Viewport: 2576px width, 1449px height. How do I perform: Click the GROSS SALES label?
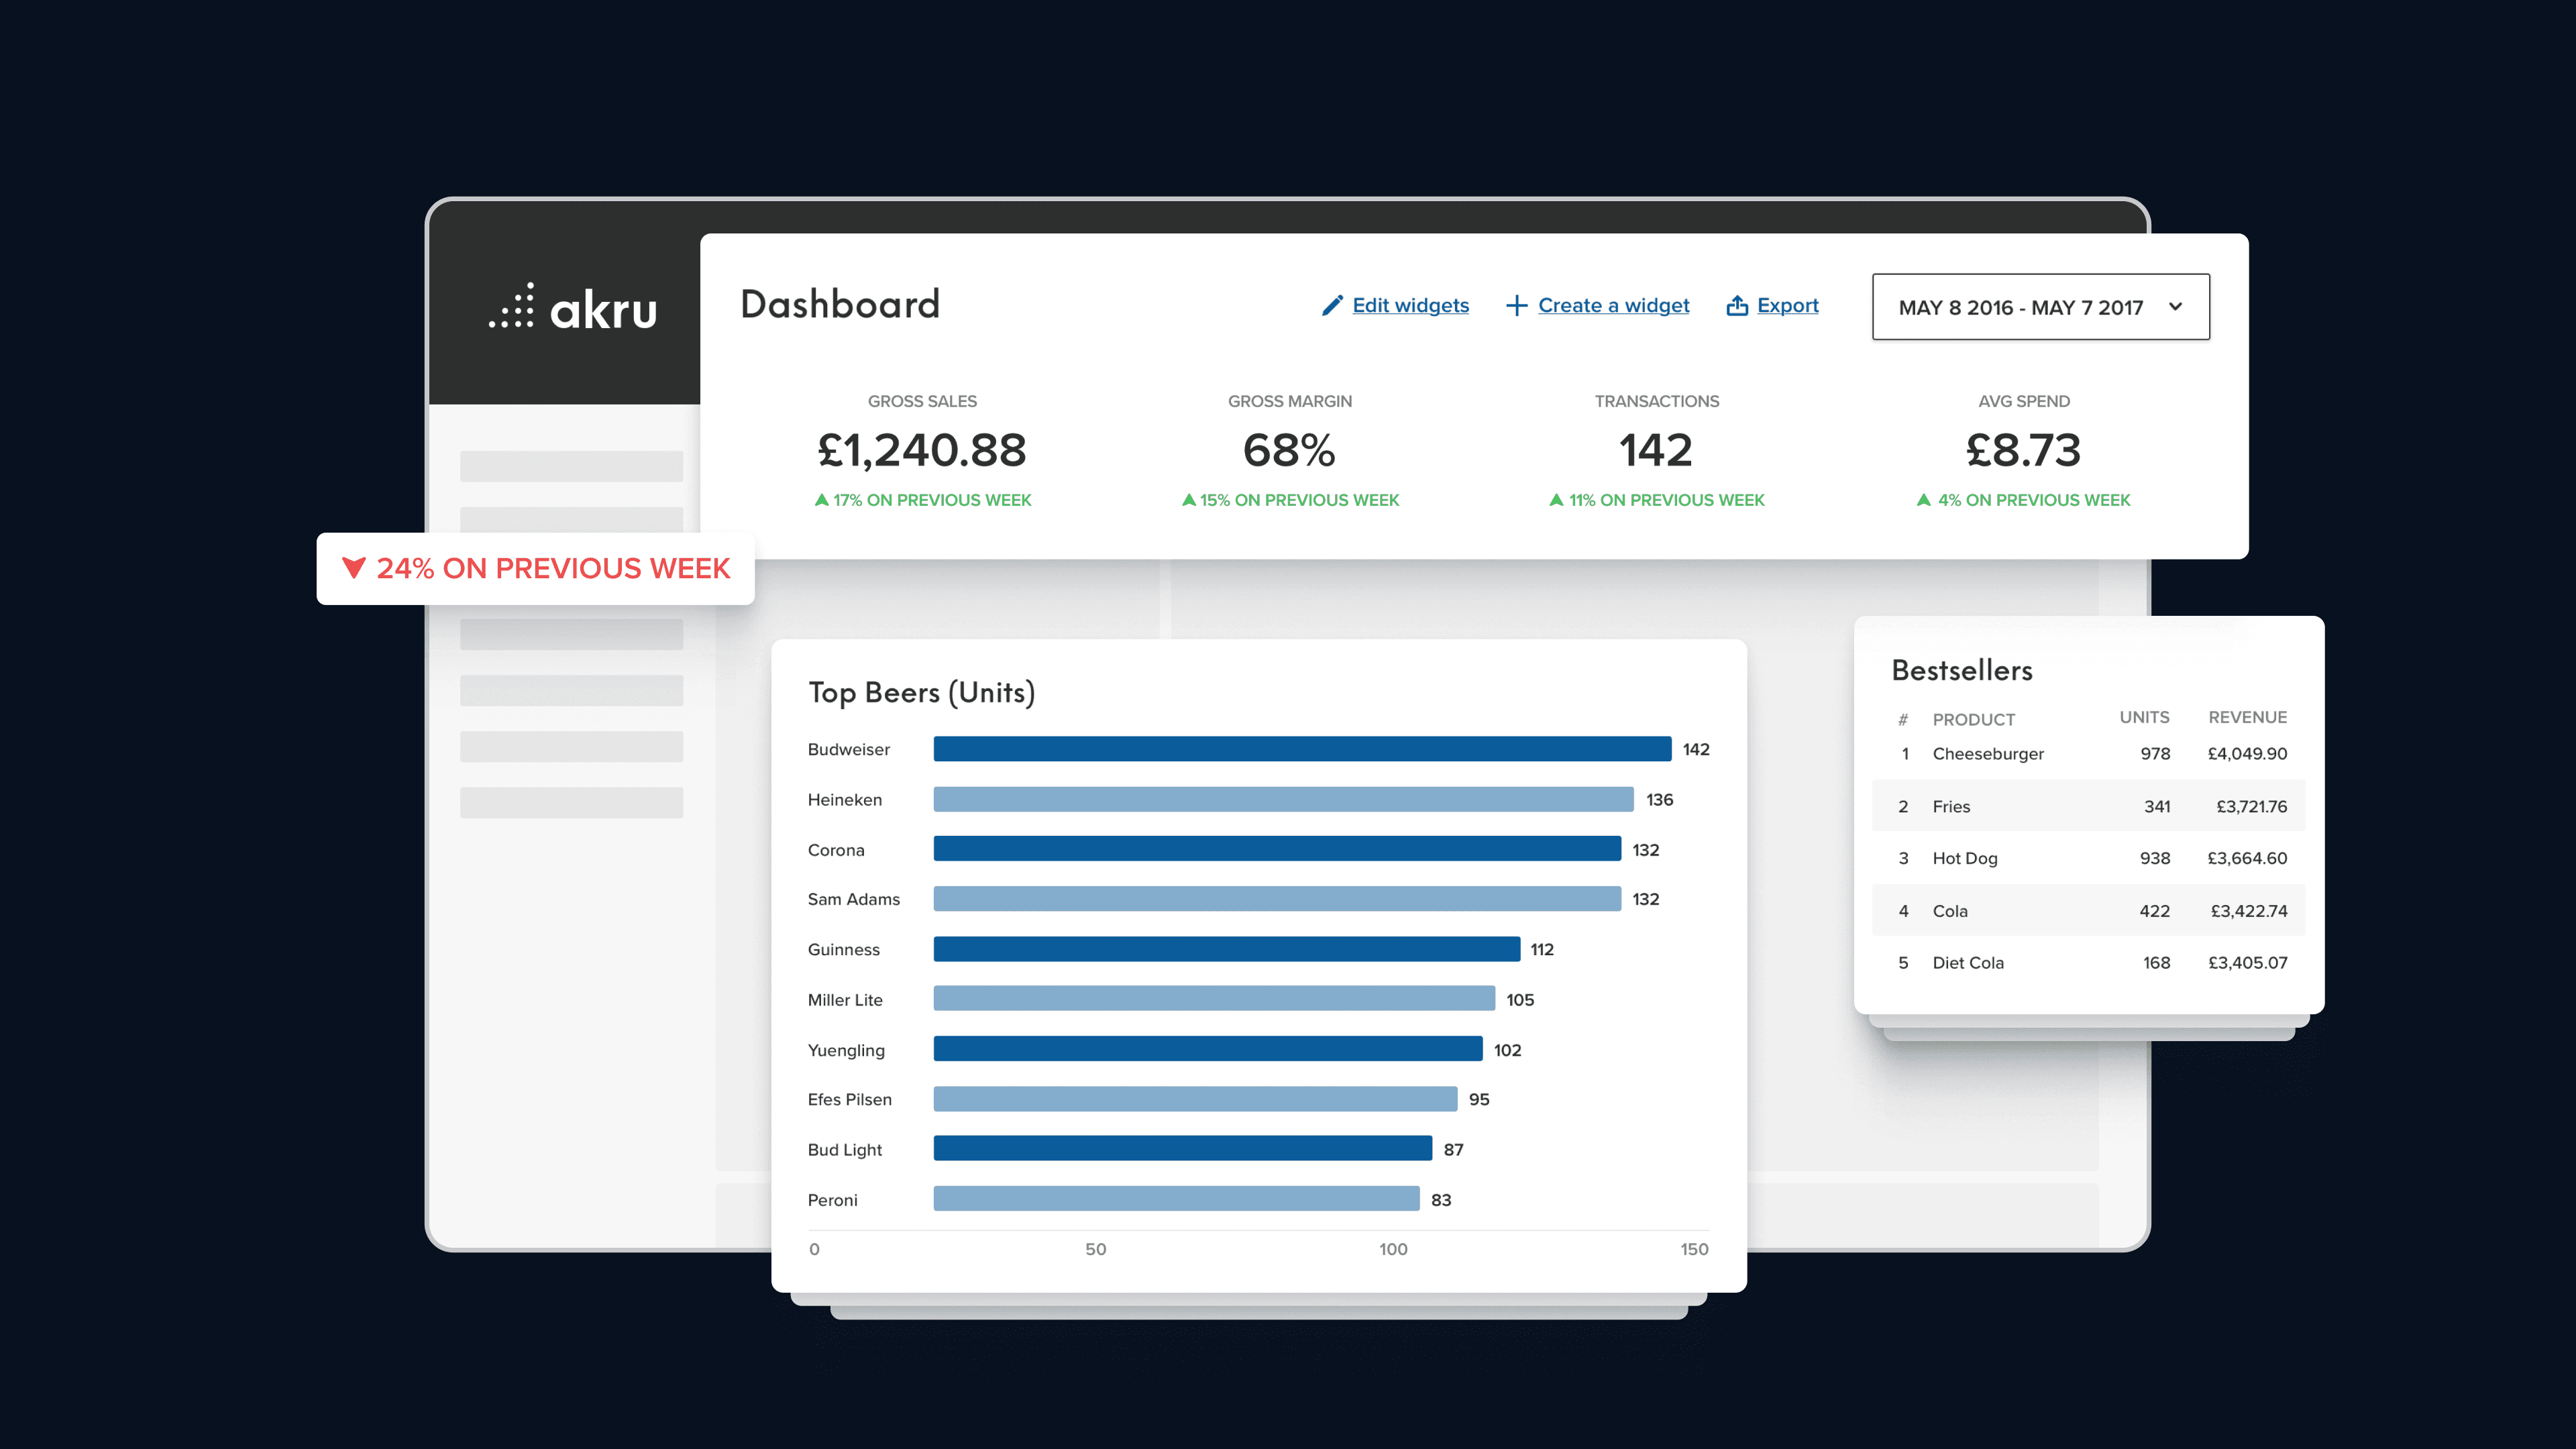pos(922,401)
